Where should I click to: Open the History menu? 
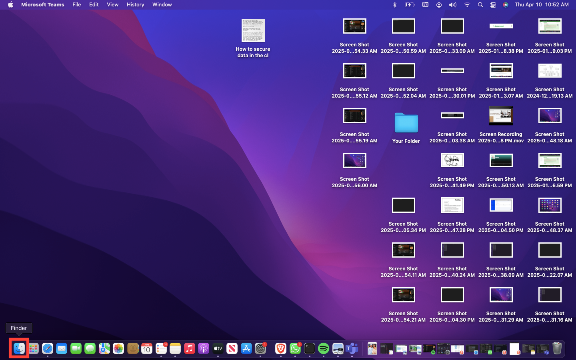tap(135, 5)
